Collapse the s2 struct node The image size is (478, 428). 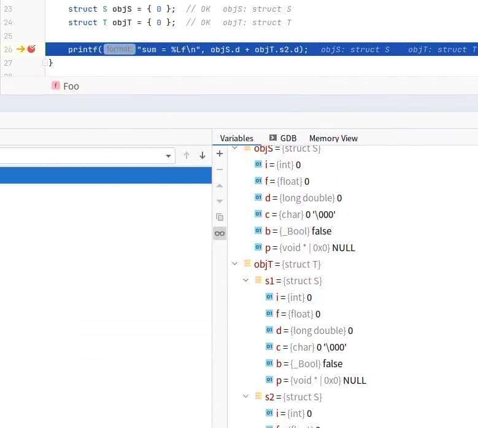pyautogui.click(x=245, y=397)
